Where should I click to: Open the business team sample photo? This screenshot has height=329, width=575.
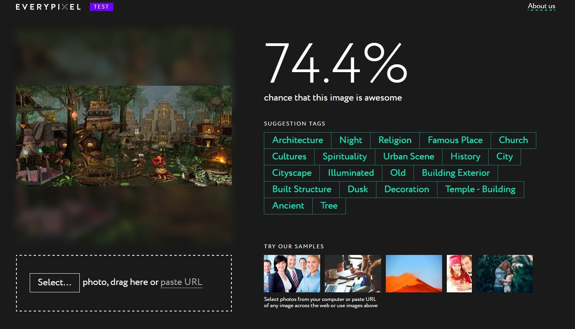pyautogui.click(x=292, y=274)
